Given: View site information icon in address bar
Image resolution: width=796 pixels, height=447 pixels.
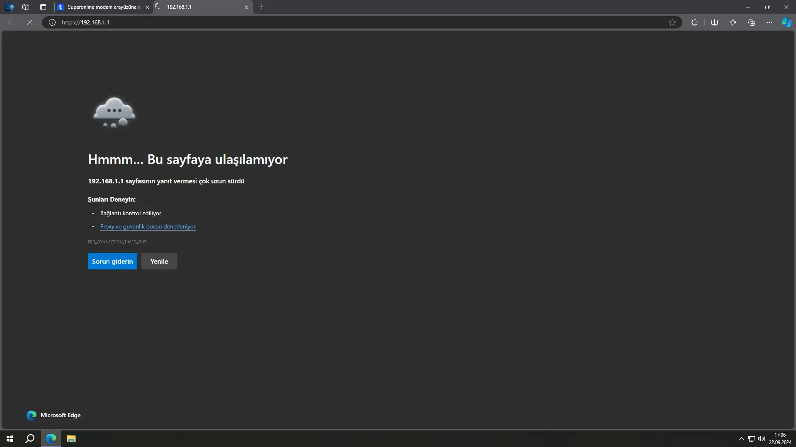Looking at the screenshot, I should point(52,22).
